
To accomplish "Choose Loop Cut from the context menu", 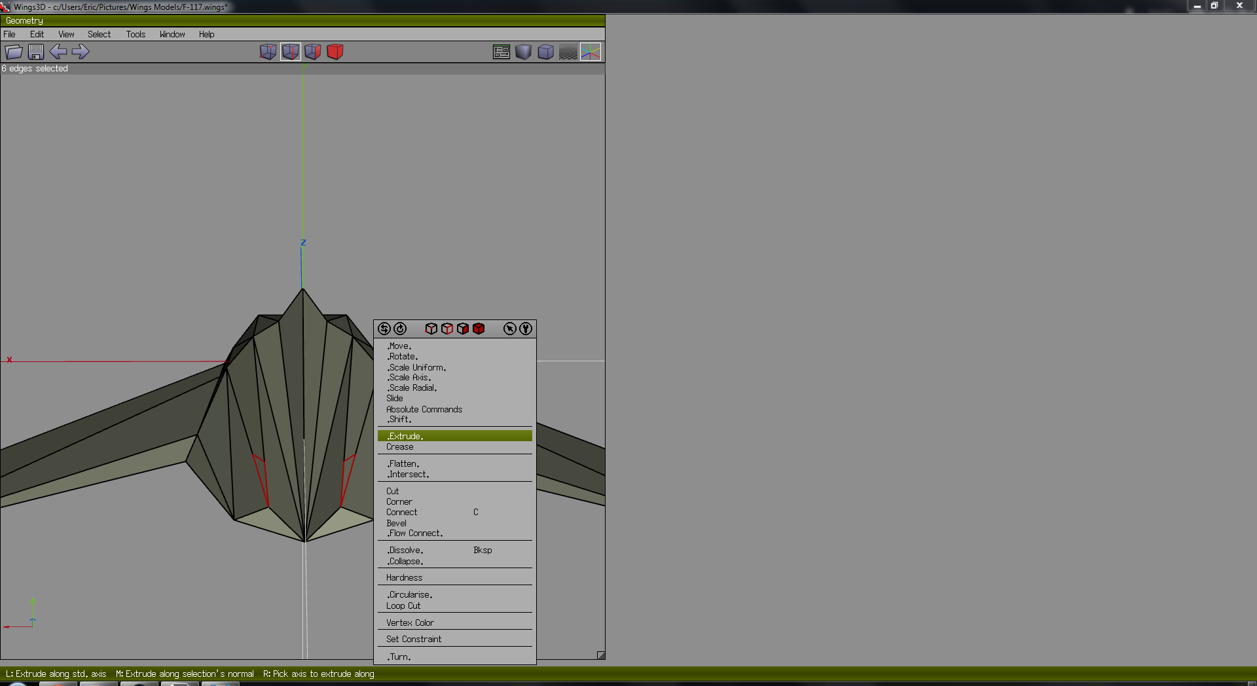I will pyautogui.click(x=455, y=606).
